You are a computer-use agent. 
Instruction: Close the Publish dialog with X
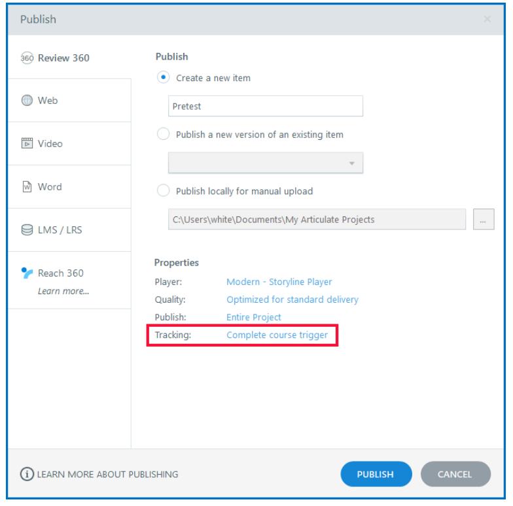tap(487, 20)
